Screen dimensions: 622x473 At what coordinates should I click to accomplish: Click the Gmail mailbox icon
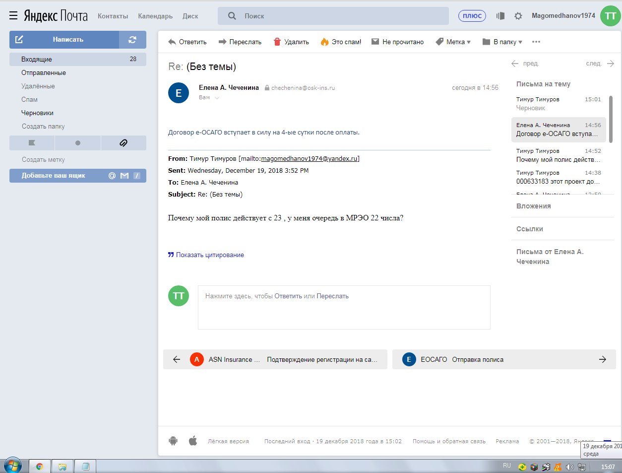(124, 176)
